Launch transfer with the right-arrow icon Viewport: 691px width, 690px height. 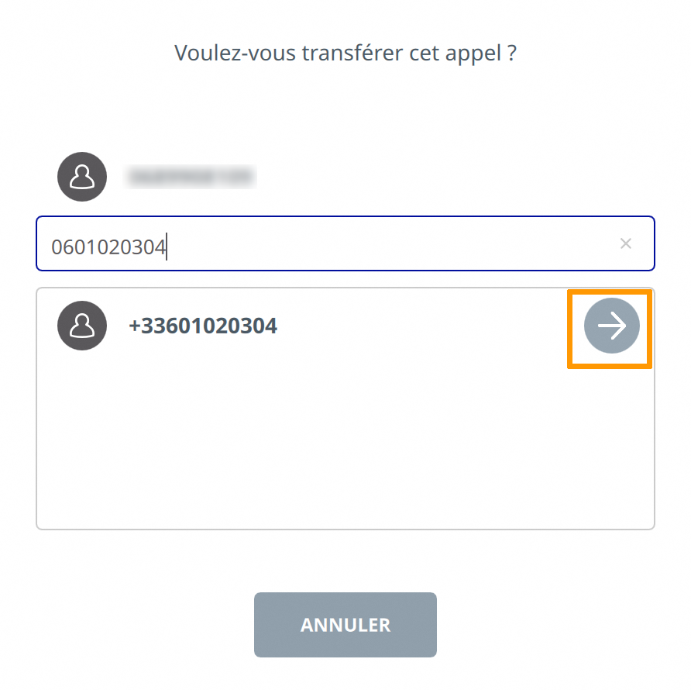[611, 326]
